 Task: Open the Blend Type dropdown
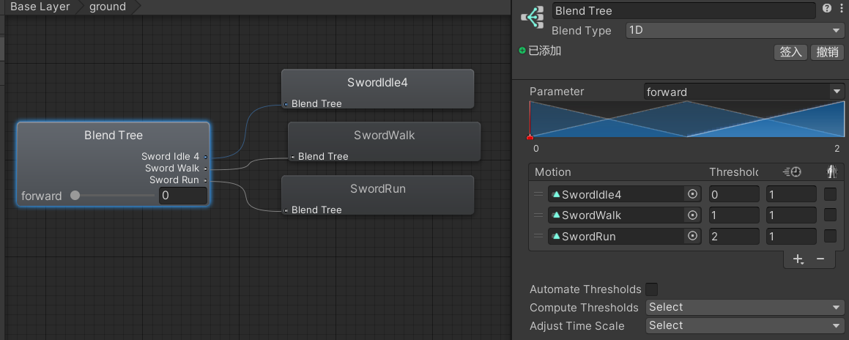point(735,31)
